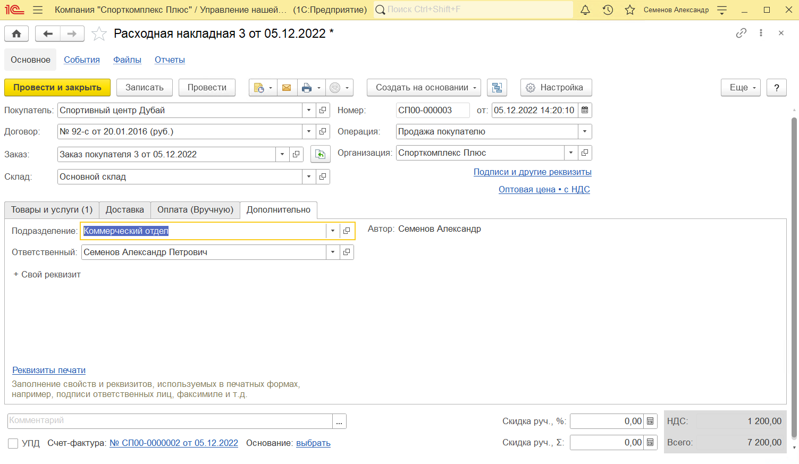The height and width of the screenshot is (464, 799).
Task: Open favorites star in the title bar
Action: (x=630, y=10)
